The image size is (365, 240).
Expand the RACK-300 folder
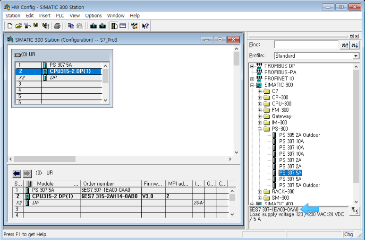tap(260, 192)
